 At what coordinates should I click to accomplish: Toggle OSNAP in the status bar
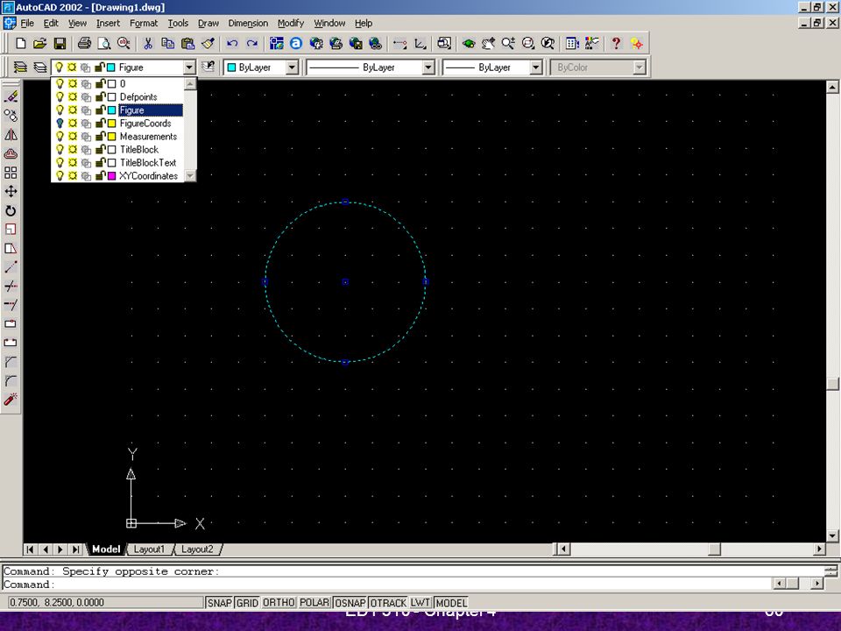coord(350,603)
